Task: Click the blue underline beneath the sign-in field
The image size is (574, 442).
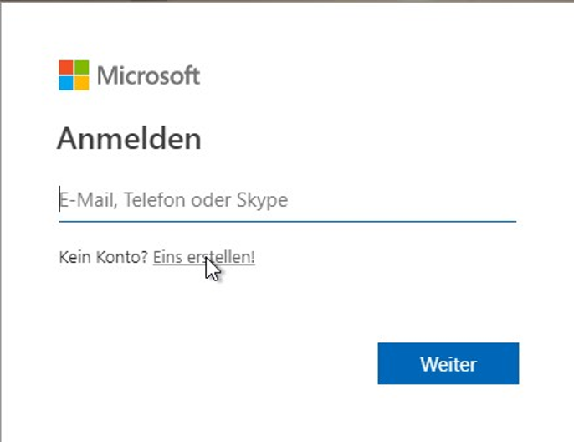Action: coord(287,221)
